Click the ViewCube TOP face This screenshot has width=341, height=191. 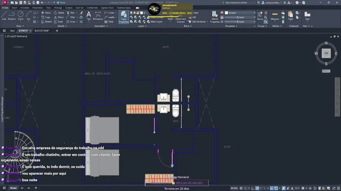tap(326, 53)
